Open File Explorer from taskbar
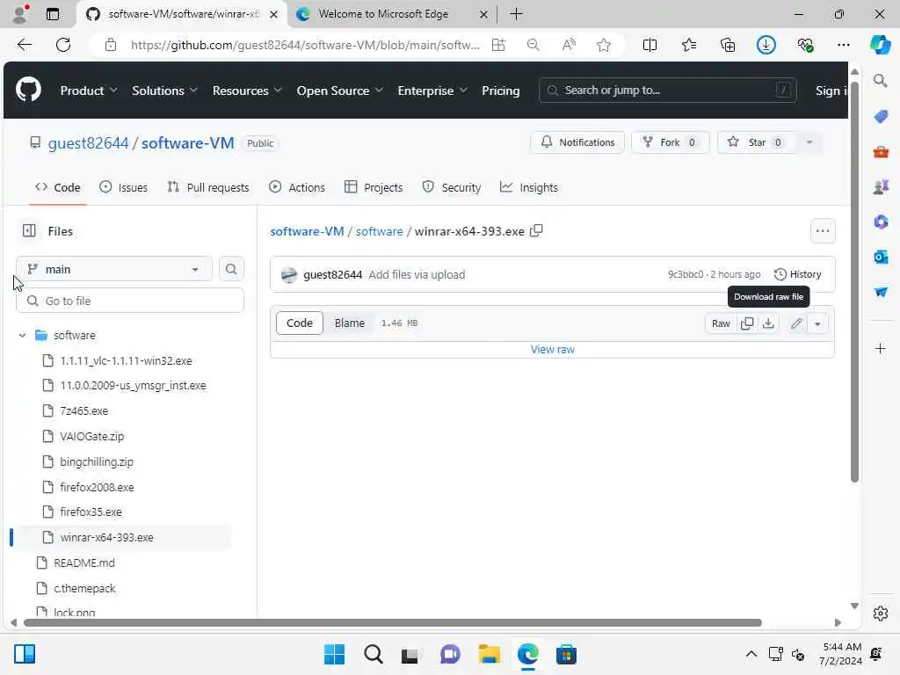 [489, 654]
